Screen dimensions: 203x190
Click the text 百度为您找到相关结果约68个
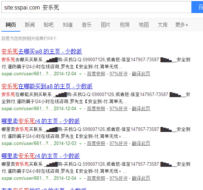tap(29, 38)
